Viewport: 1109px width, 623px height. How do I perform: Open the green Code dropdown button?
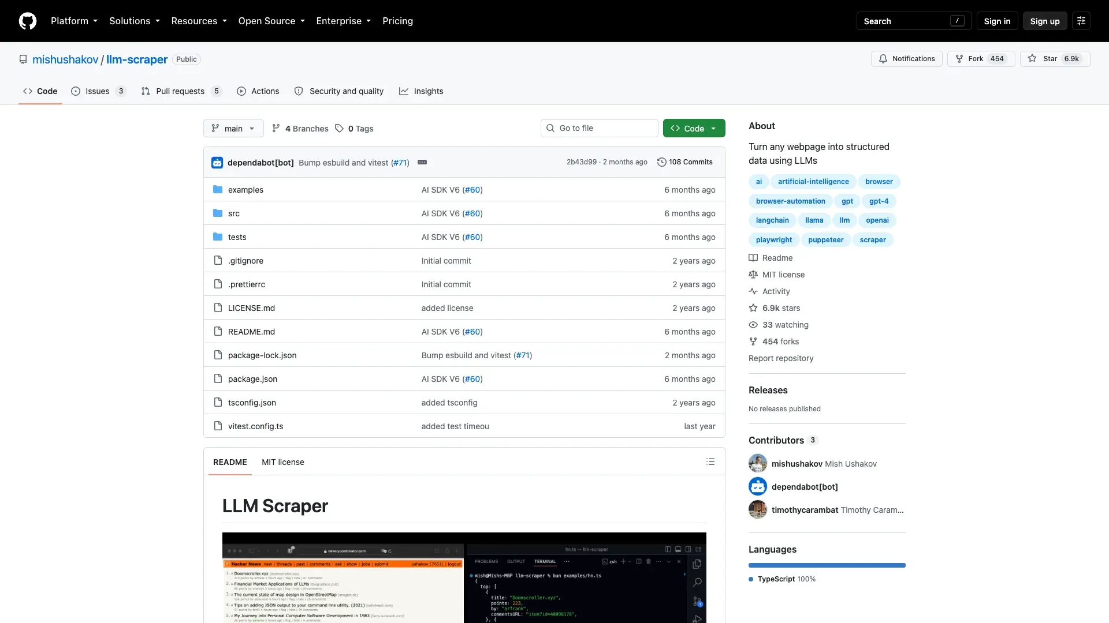click(x=694, y=128)
